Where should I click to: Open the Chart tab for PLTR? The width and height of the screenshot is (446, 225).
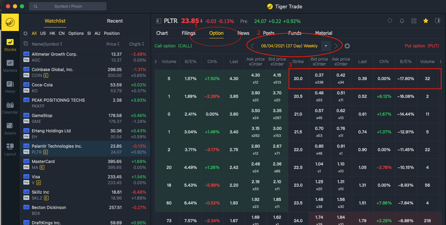(x=162, y=33)
